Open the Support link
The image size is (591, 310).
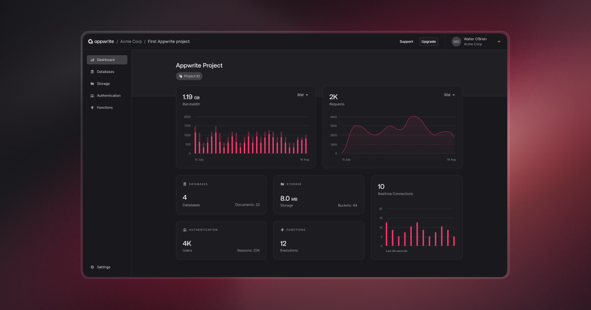(406, 41)
